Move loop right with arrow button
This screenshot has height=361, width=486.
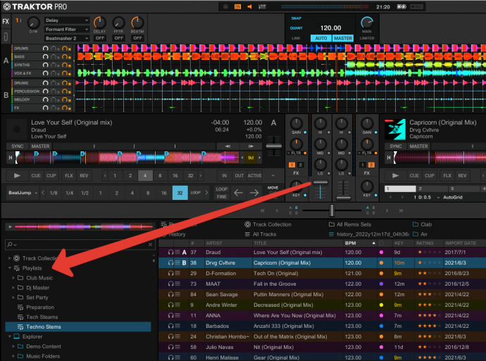pyautogui.click(x=254, y=193)
